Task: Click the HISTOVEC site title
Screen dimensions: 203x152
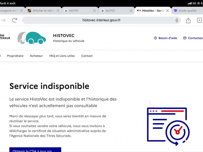Action: (64, 35)
